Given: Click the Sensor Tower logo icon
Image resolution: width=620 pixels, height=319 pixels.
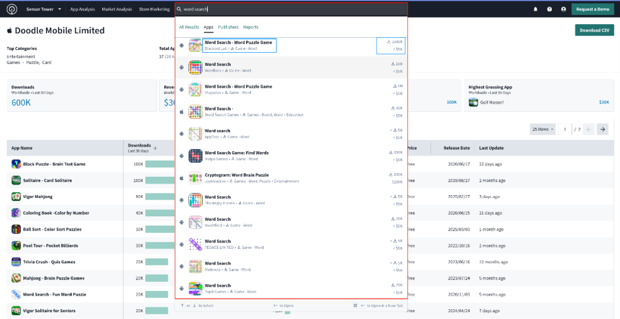Looking at the screenshot, I should 11,9.
